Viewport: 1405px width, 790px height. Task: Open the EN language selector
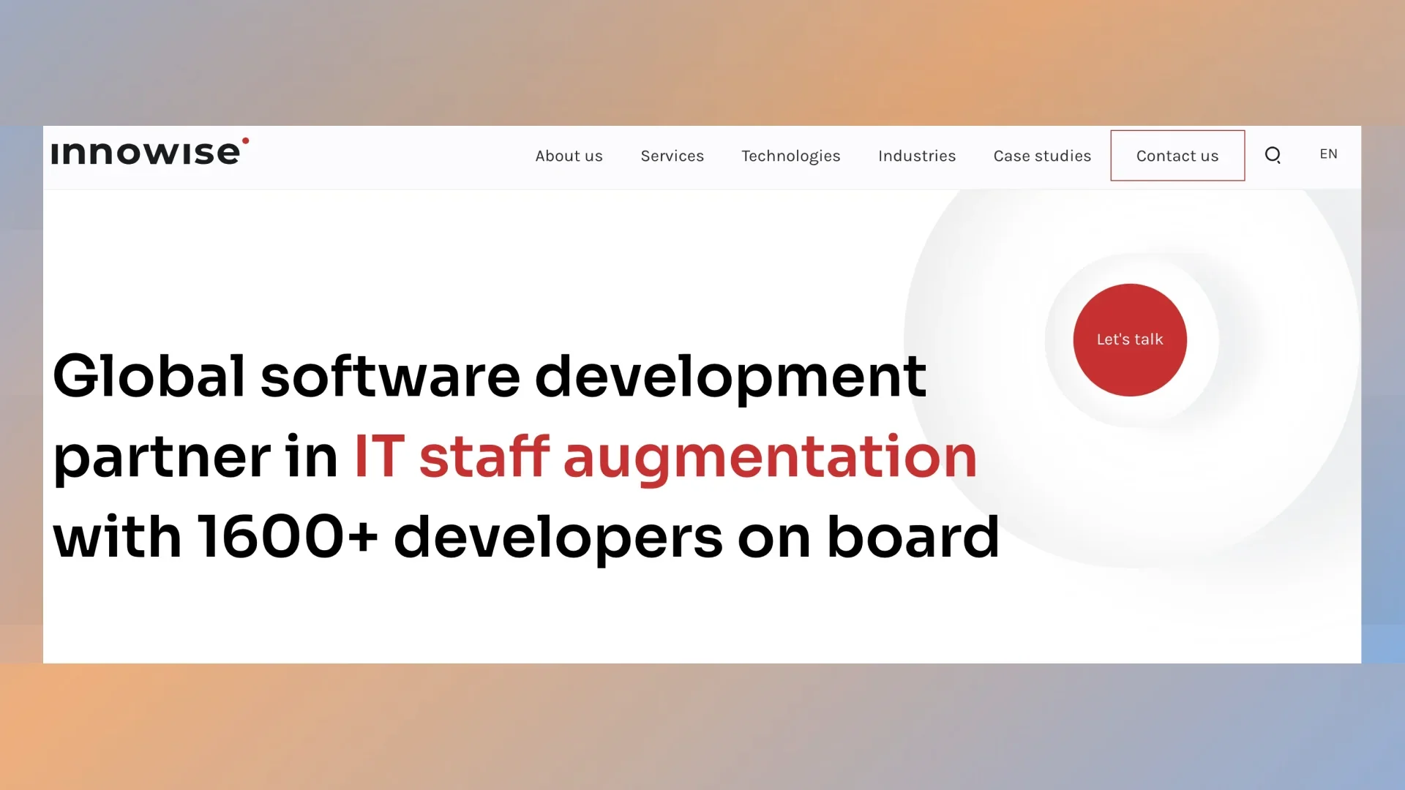pos(1328,154)
